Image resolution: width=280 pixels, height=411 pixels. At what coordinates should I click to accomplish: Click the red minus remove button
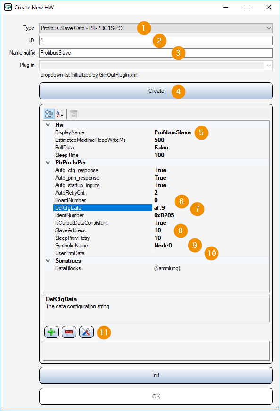coord(69,332)
